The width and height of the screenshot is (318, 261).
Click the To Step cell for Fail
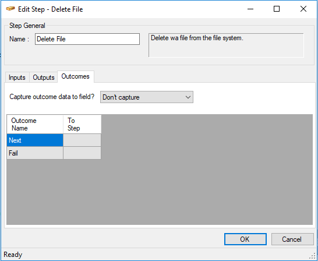pyautogui.click(x=82, y=153)
